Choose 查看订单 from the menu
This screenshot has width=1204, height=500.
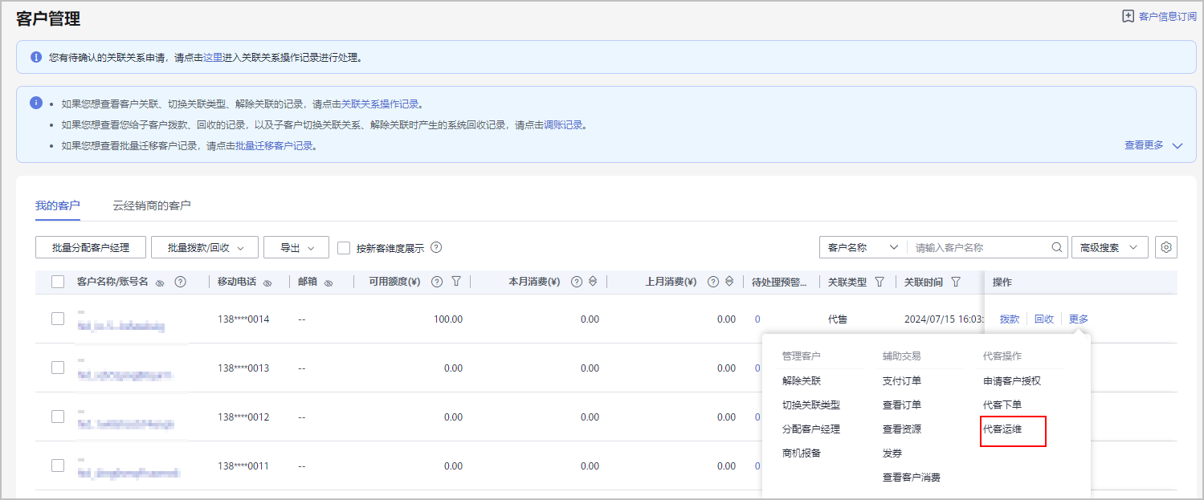tap(902, 405)
